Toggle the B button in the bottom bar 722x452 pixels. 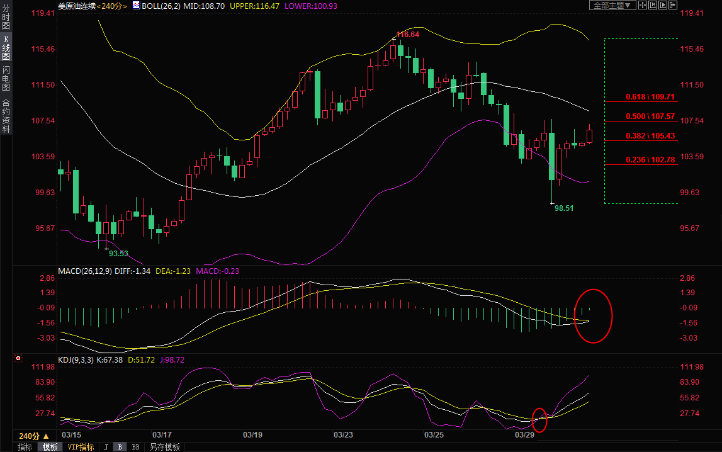click(120, 447)
